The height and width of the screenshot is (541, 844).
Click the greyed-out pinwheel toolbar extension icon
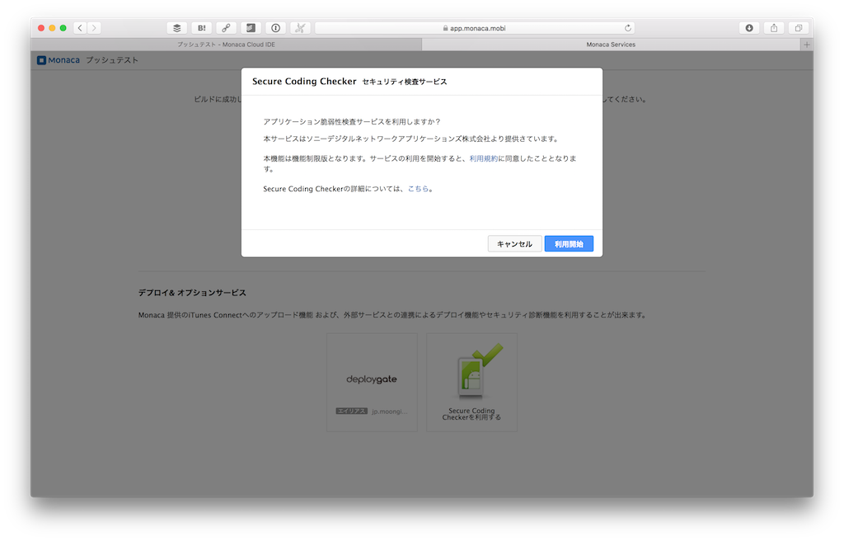pos(300,28)
